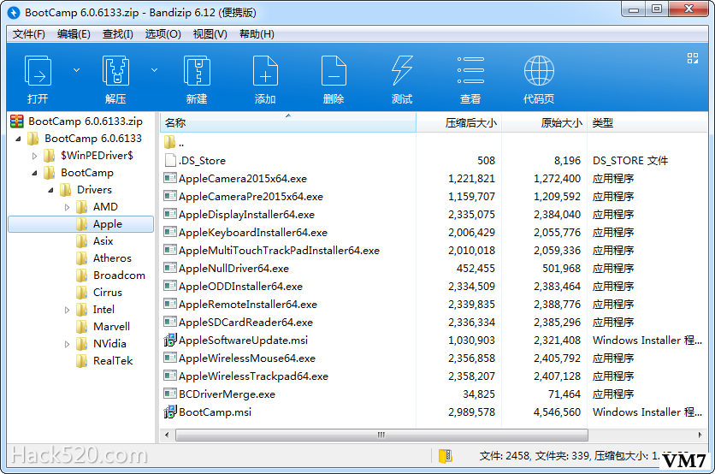Select the AppleSDCardReader64.exe file icon
The image size is (715, 474).
(x=170, y=322)
